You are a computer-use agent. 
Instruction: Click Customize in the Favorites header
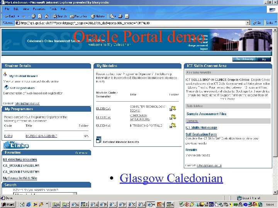pyautogui.click(x=81, y=153)
